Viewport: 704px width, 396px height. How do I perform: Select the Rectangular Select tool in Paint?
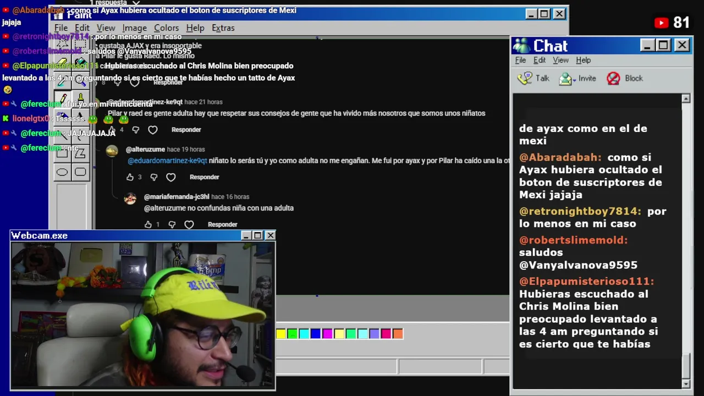pos(80,44)
